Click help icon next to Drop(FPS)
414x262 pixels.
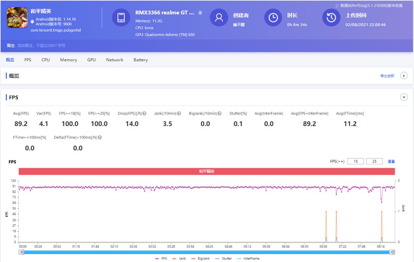click(144, 114)
